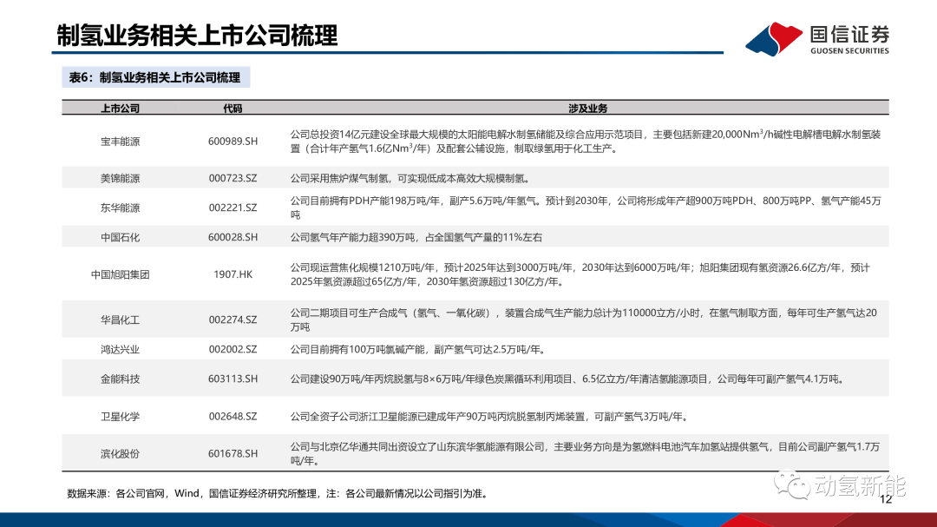
Task: Select stock code 601678.SH
Action: click(x=233, y=453)
